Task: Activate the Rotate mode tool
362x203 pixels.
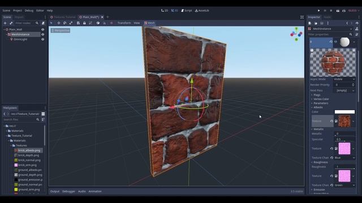Action: 65,23
